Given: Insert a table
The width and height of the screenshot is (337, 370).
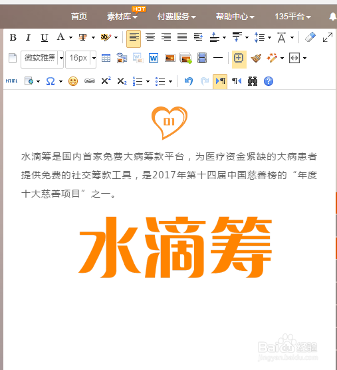Looking at the screenshot, I should [x=106, y=58].
